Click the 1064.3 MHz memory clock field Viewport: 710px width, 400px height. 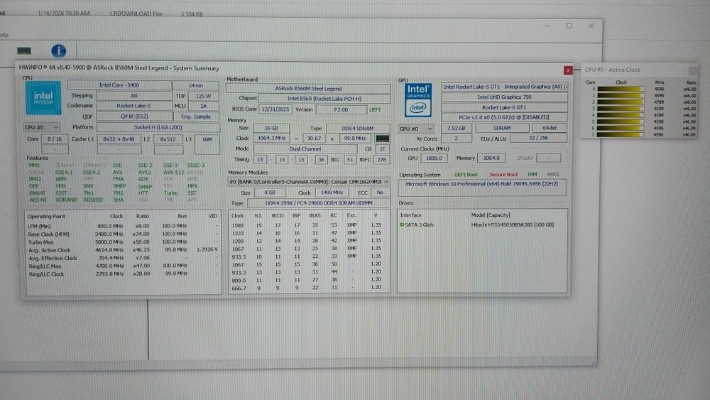click(272, 138)
